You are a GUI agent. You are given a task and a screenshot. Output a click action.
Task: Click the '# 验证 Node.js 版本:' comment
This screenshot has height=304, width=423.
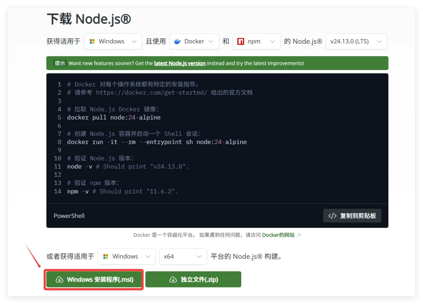coord(100,158)
